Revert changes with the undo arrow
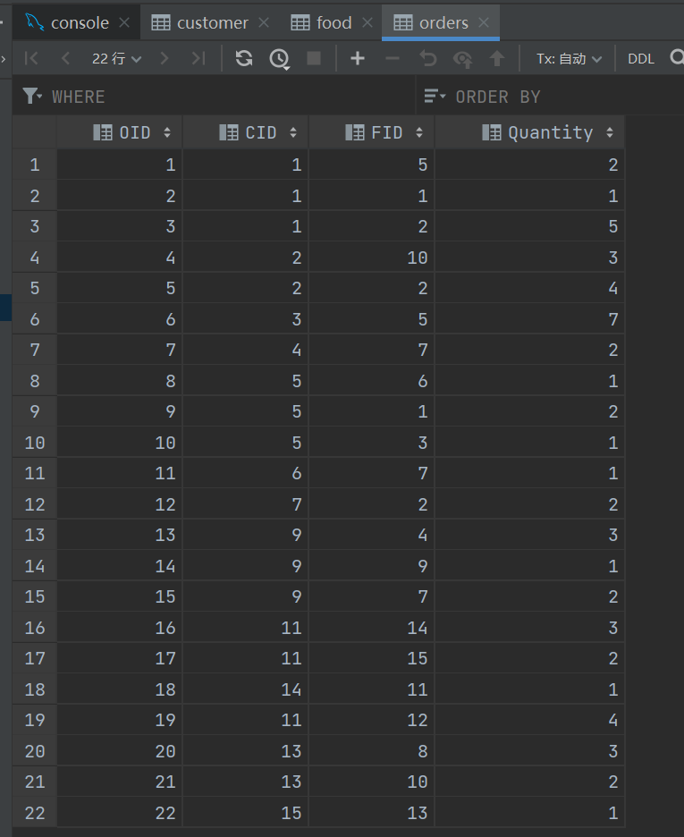 pos(427,58)
